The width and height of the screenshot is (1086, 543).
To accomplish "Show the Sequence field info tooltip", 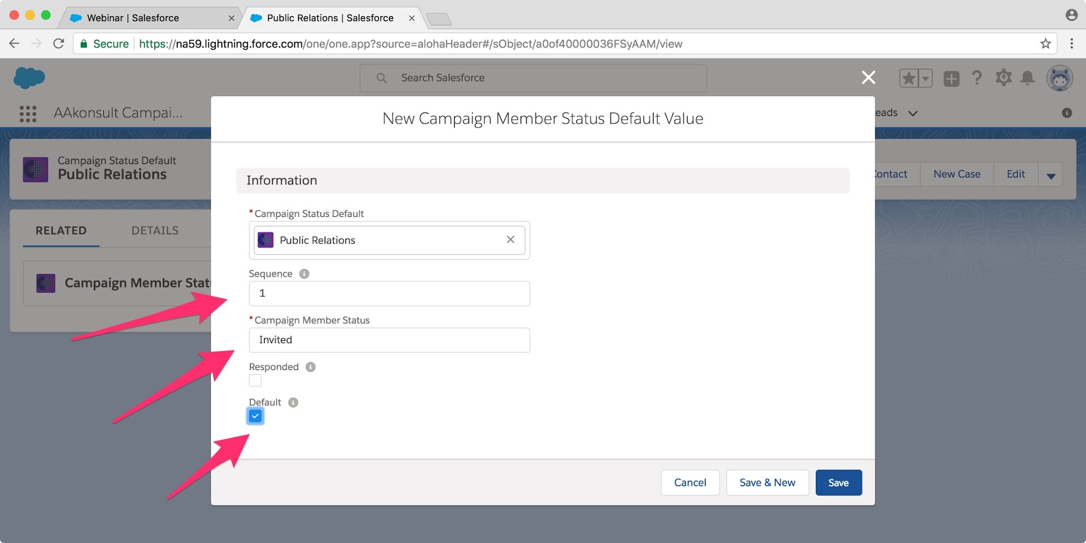I will point(304,274).
